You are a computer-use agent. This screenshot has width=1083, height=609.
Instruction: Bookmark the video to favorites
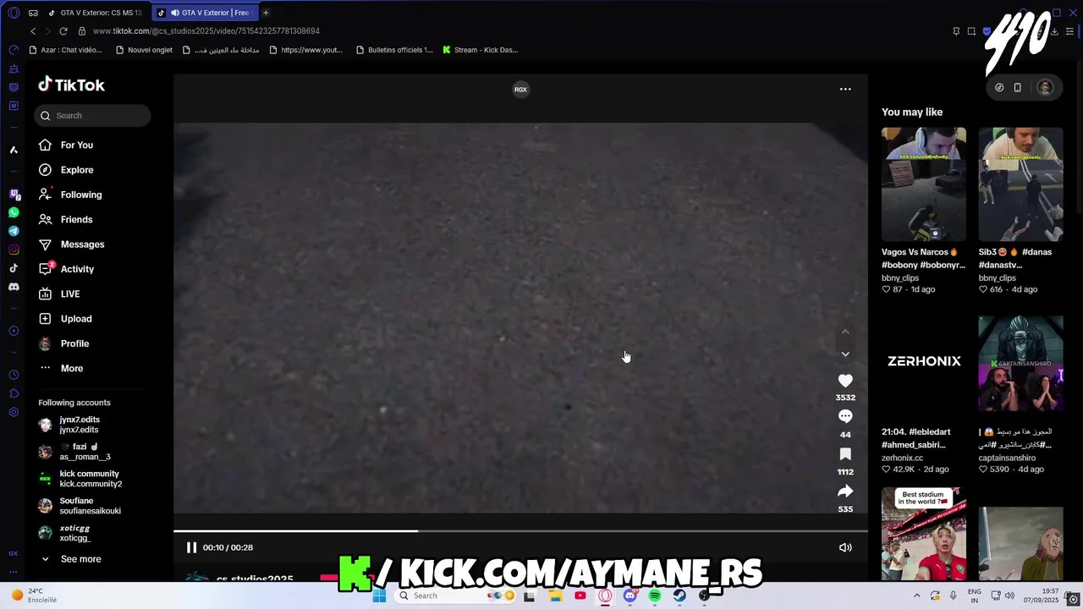tap(845, 454)
